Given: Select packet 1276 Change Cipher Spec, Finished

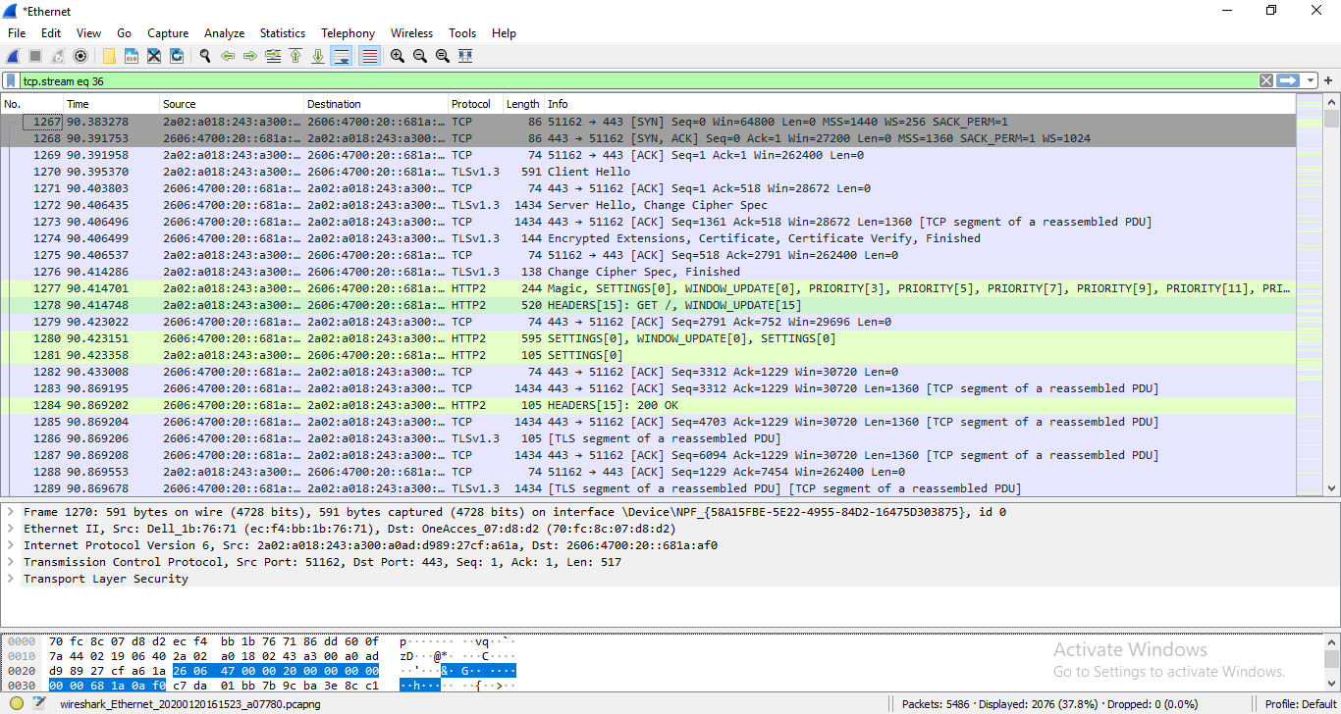Looking at the screenshot, I should coord(648,272).
